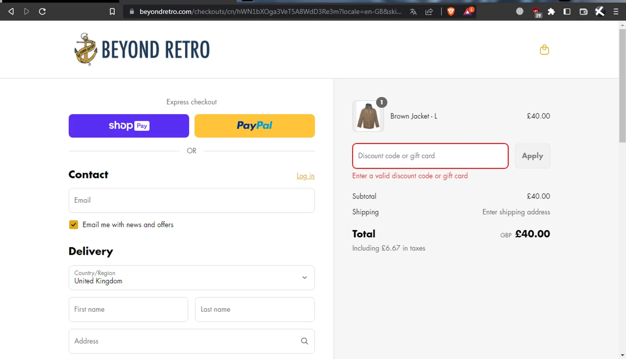
Task: Click the Brown Jacket product thumbnail
Action: tap(368, 116)
